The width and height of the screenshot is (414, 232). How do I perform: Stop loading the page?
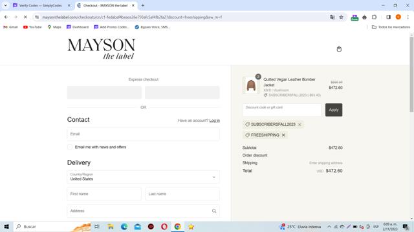[25, 17]
